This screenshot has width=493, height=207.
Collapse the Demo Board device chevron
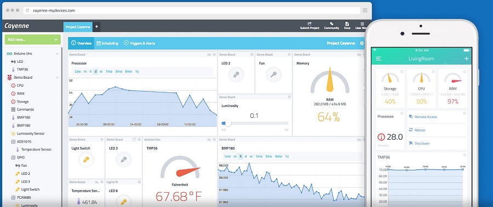57,78
